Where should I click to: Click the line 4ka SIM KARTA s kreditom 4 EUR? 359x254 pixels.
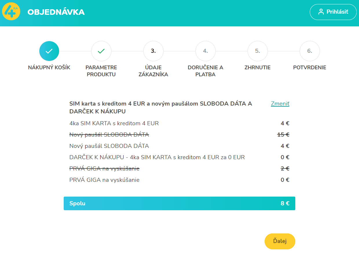tap(114, 123)
